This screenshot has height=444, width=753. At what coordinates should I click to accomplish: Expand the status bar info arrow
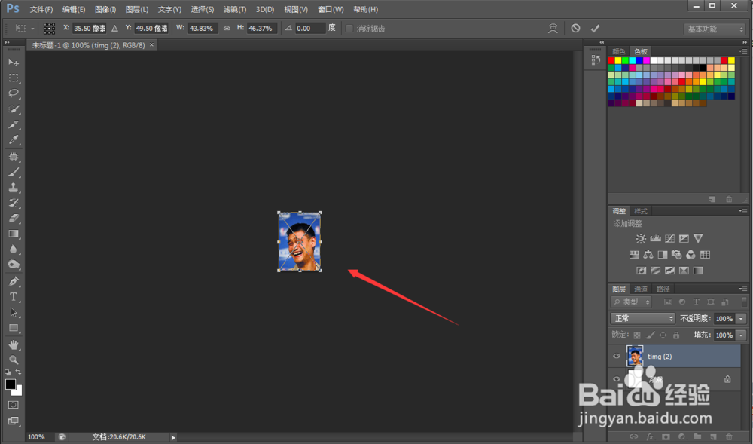coord(173,437)
